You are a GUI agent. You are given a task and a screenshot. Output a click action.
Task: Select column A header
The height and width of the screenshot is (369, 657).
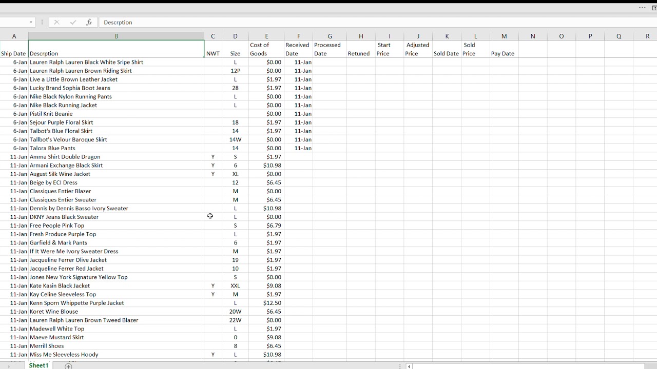click(x=14, y=36)
